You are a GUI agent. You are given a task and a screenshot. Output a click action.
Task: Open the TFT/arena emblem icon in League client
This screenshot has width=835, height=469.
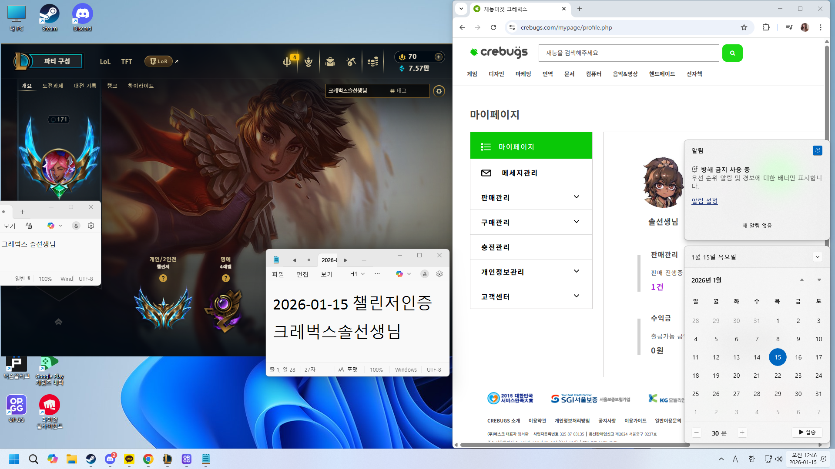[x=309, y=62]
